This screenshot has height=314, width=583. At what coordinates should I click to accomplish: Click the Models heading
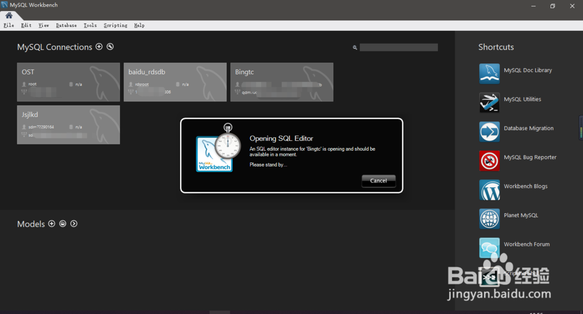tap(31, 224)
